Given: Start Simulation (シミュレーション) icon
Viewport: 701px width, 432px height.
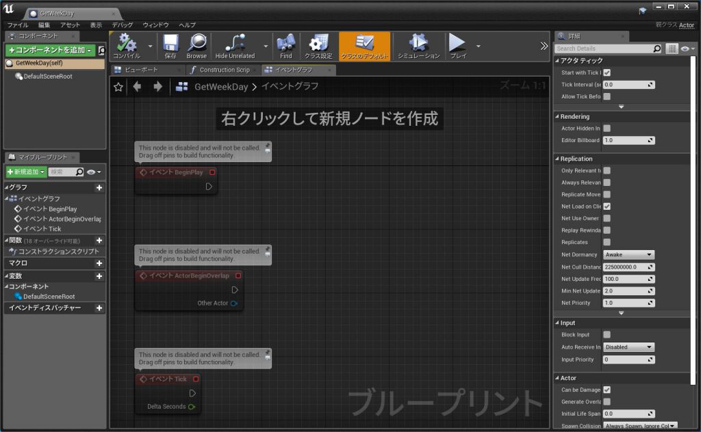Looking at the screenshot, I should point(418,46).
